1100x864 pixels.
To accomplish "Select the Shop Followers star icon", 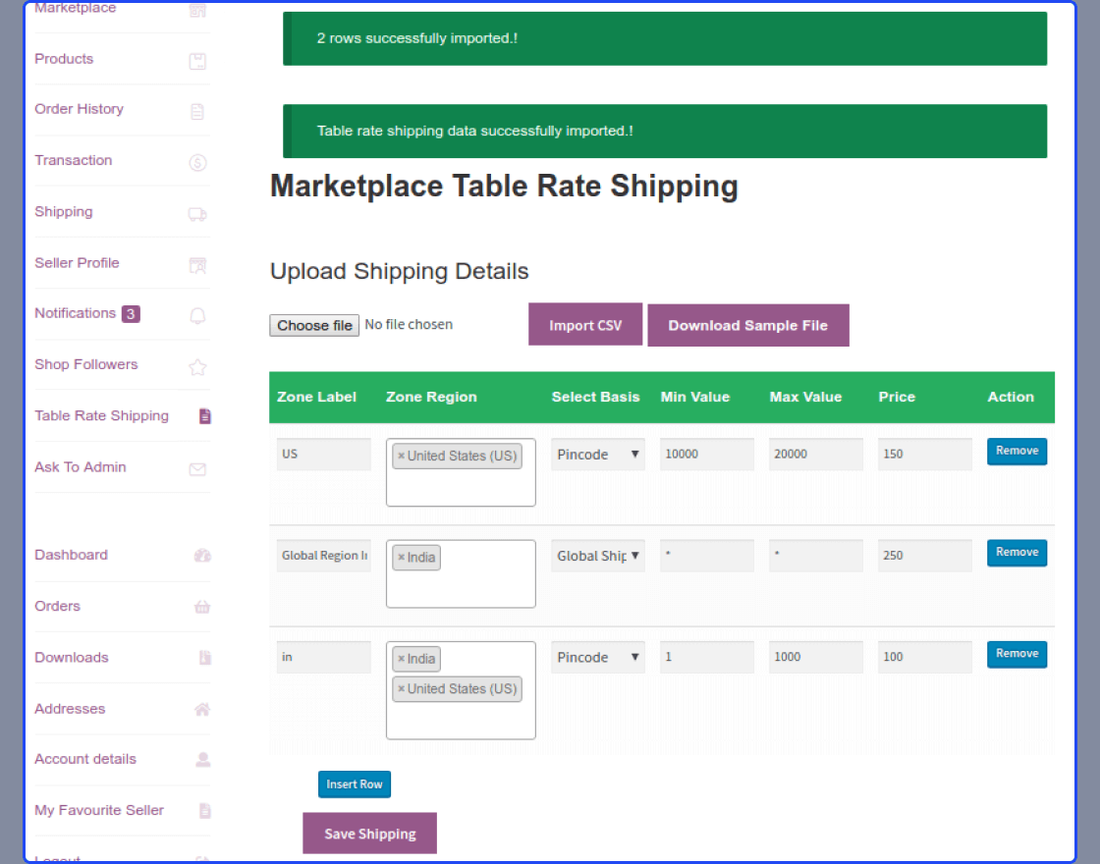I will click(199, 364).
